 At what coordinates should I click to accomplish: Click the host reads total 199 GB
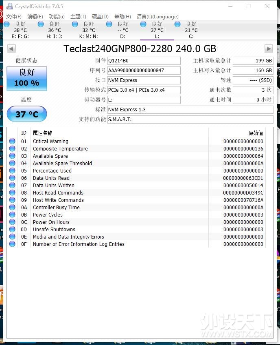click(253, 61)
